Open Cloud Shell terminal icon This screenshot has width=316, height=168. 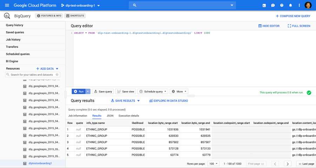pyautogui.click(x=264, y=5)
